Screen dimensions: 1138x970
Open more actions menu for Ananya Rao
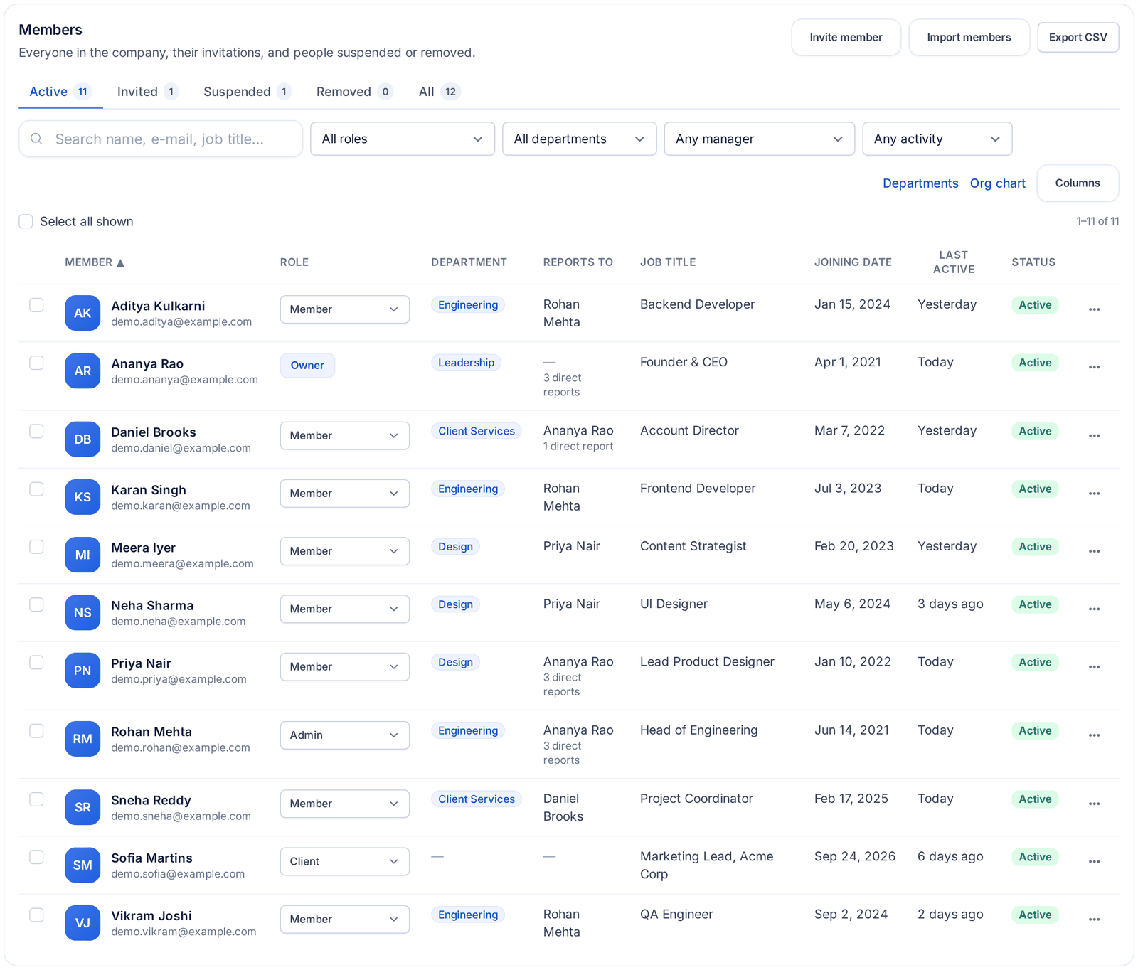[x=1094, y=367]
